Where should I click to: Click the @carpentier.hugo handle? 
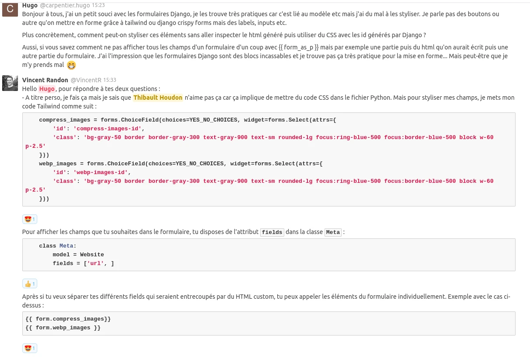pyautogui.click(x=65, y=6)
